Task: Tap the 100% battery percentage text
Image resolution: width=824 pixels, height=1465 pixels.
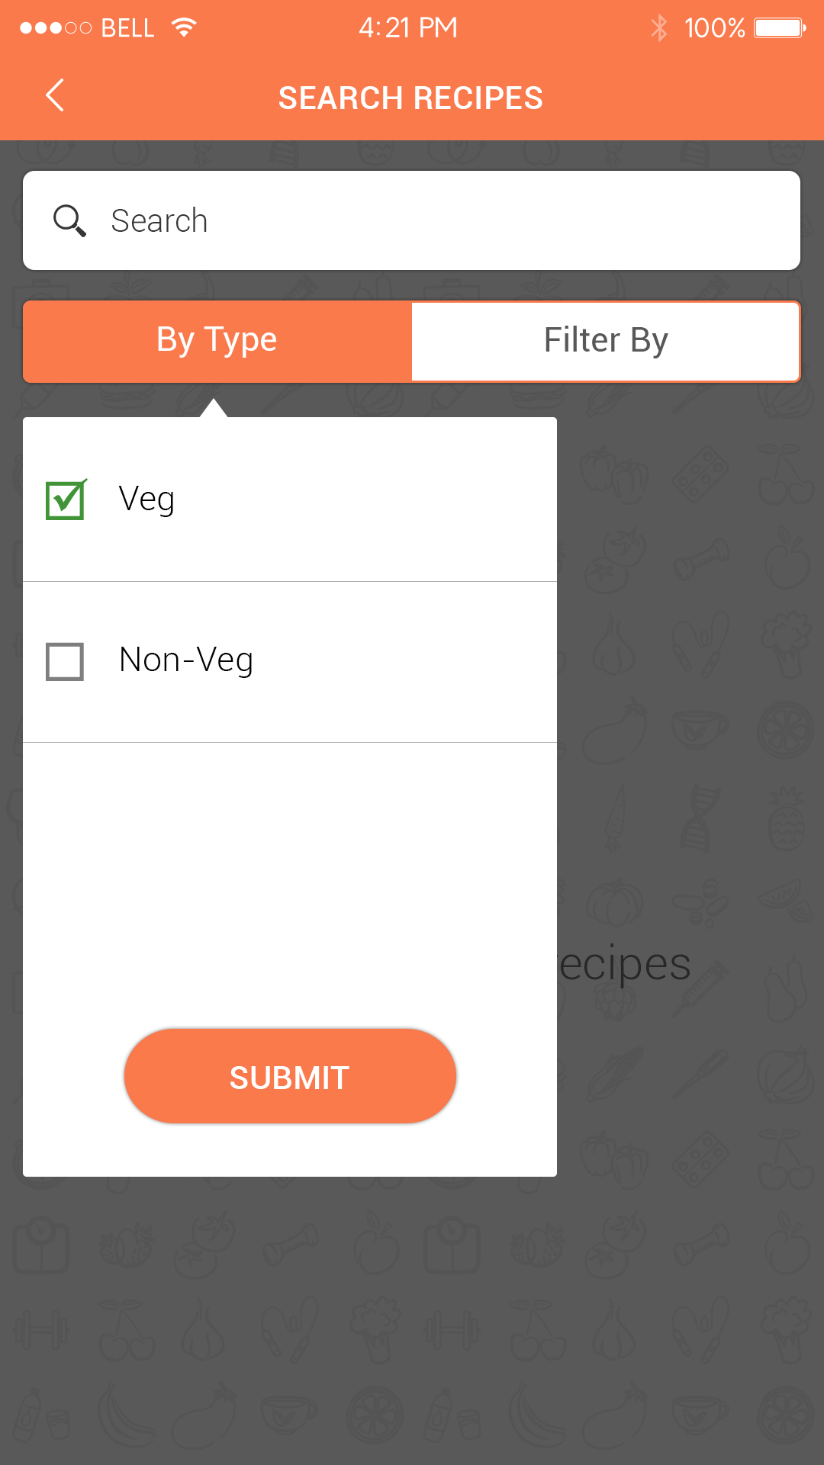Action: (x=714, y=28)
